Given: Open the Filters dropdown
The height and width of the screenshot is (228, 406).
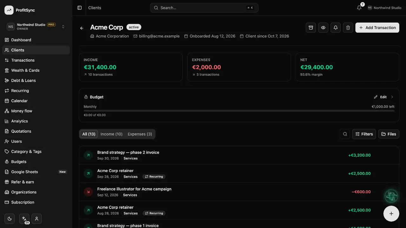Looking at the screenshot, I should (364, 134).
